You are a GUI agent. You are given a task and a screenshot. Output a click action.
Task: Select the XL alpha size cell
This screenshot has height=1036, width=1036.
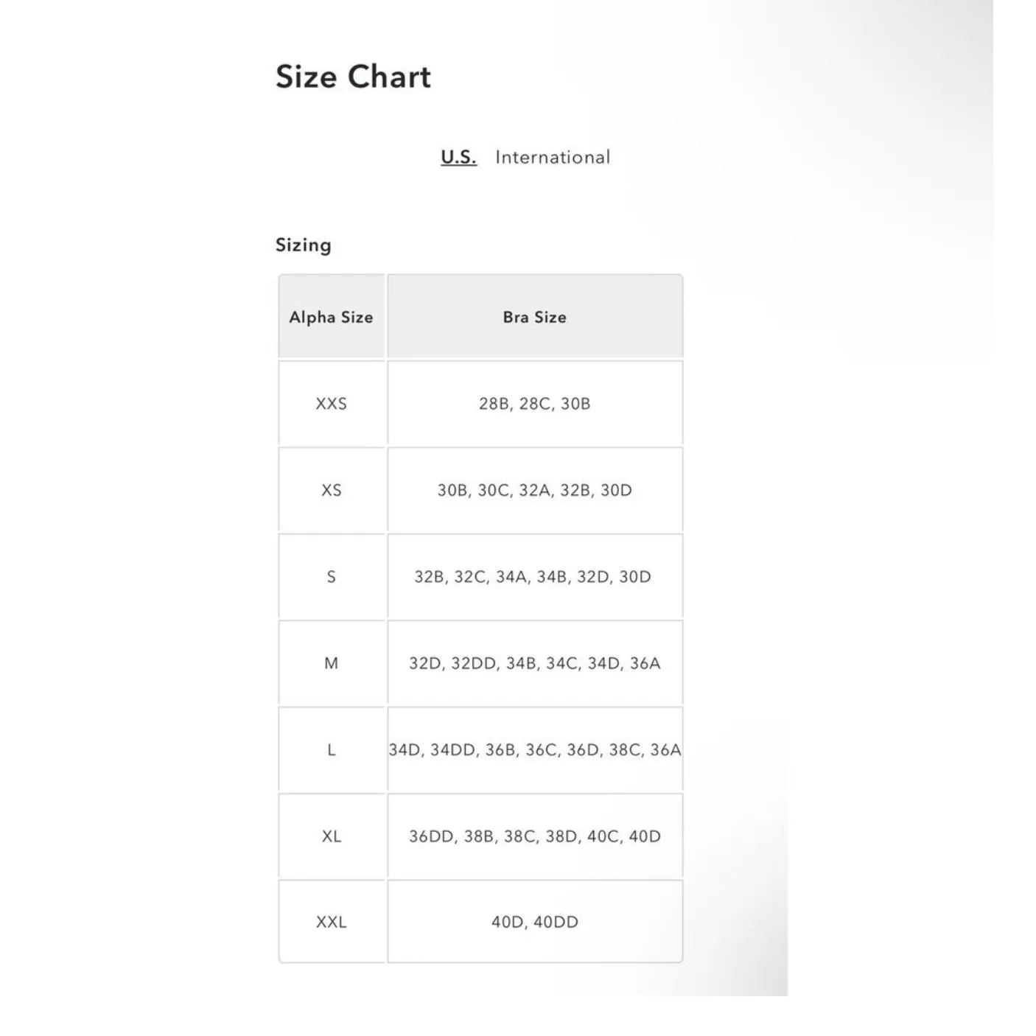click(x=331, y=836)
